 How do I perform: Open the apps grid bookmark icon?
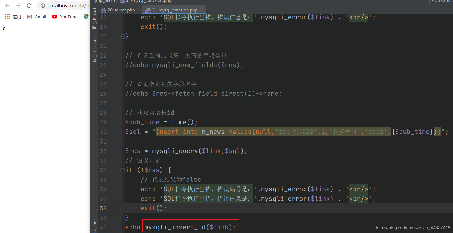pyautogui.click(x=7, y=17)
